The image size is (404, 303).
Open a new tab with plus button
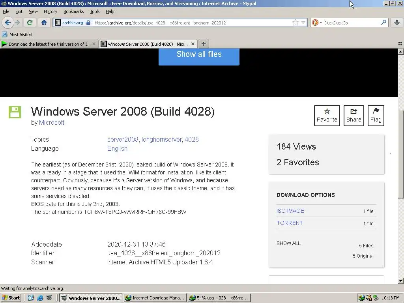(x=203, y=44)
